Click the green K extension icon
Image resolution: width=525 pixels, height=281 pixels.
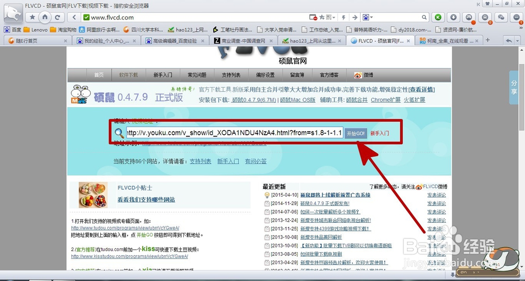tap(438, 17)
